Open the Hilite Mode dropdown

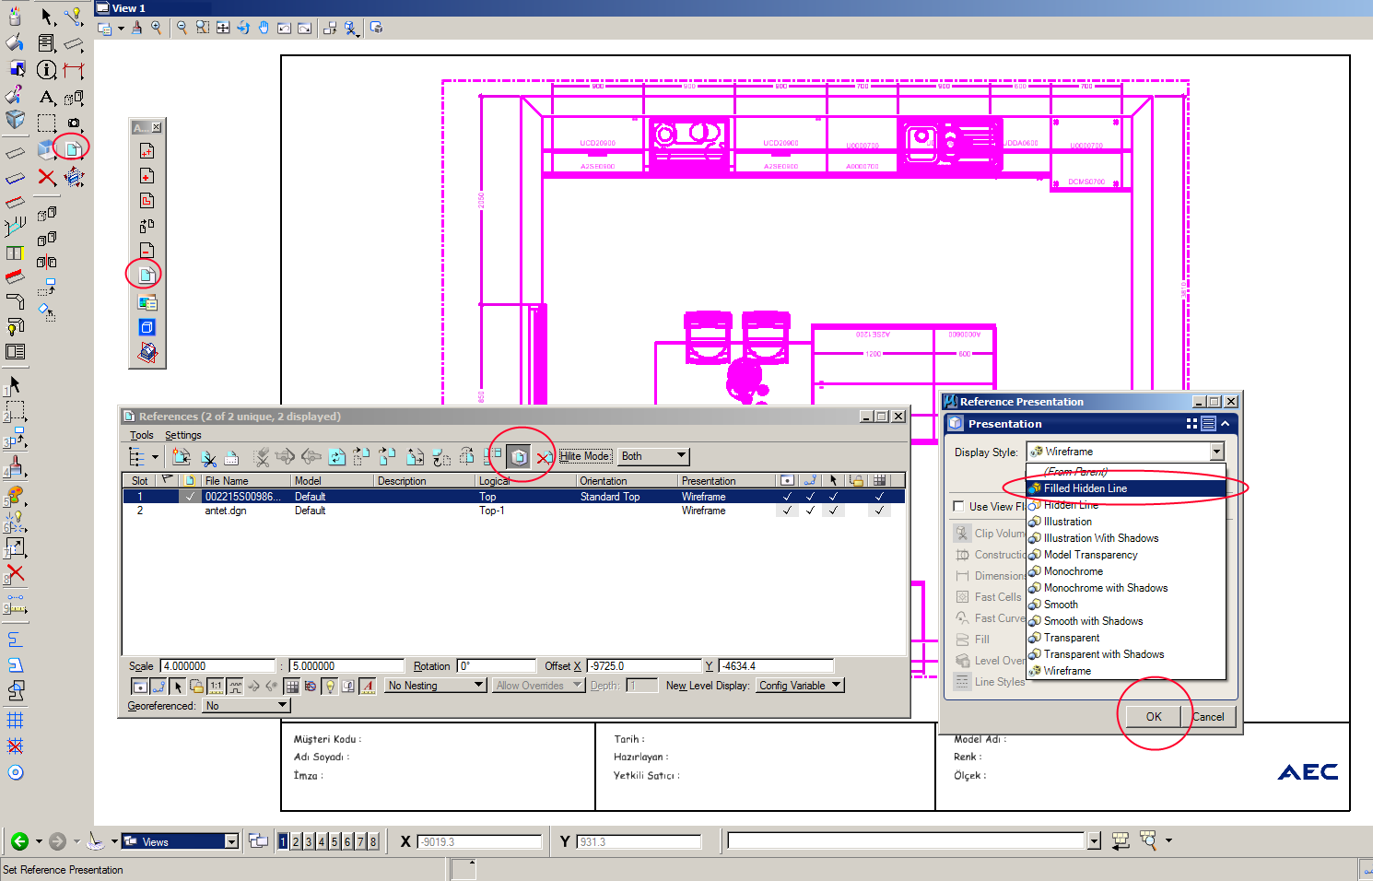653,456
